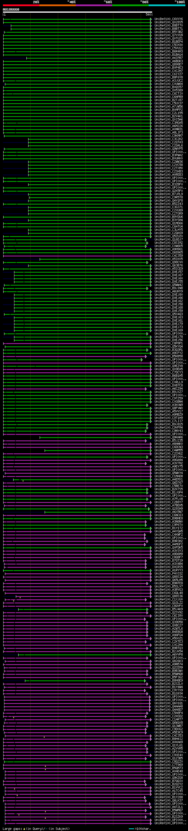
Task: Select the UniRef100_Q6LK37 label
Action: tap(169, 800)
